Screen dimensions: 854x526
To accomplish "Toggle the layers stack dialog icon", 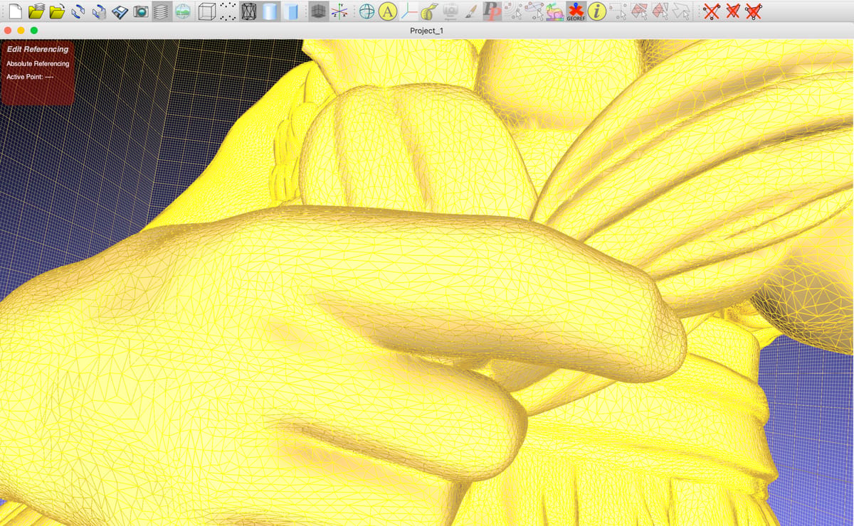I will click(162, 11).
